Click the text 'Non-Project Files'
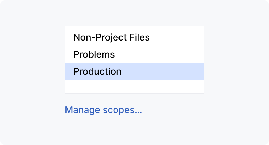The image size is (269, 145). point(111,37)
